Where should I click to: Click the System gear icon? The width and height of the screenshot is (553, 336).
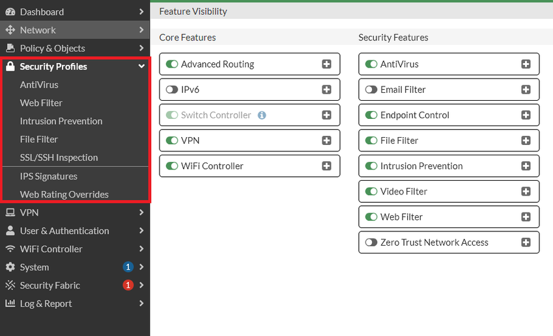tap(10, 267)
